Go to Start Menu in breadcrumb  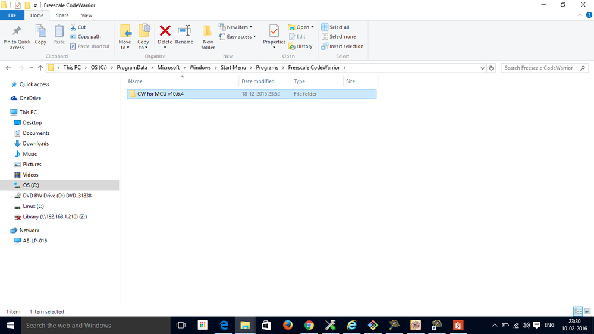(x=233, y=67)
